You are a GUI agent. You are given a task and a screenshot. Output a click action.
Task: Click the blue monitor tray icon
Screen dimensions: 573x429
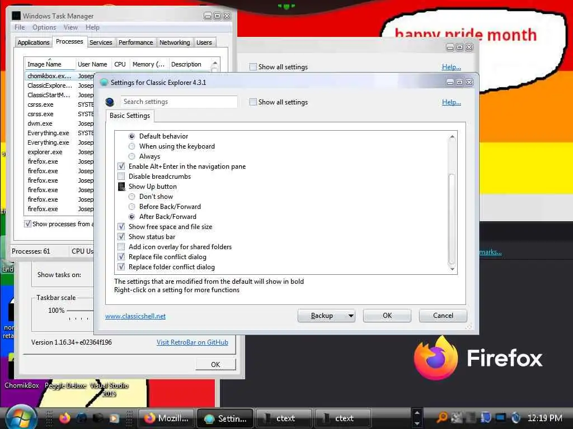click(x=500, y=418)
